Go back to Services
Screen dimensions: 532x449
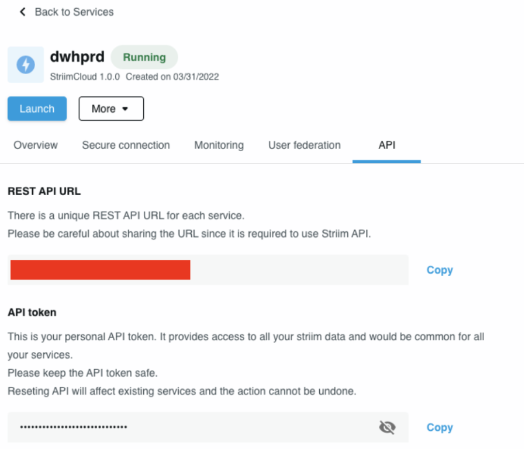74,12
